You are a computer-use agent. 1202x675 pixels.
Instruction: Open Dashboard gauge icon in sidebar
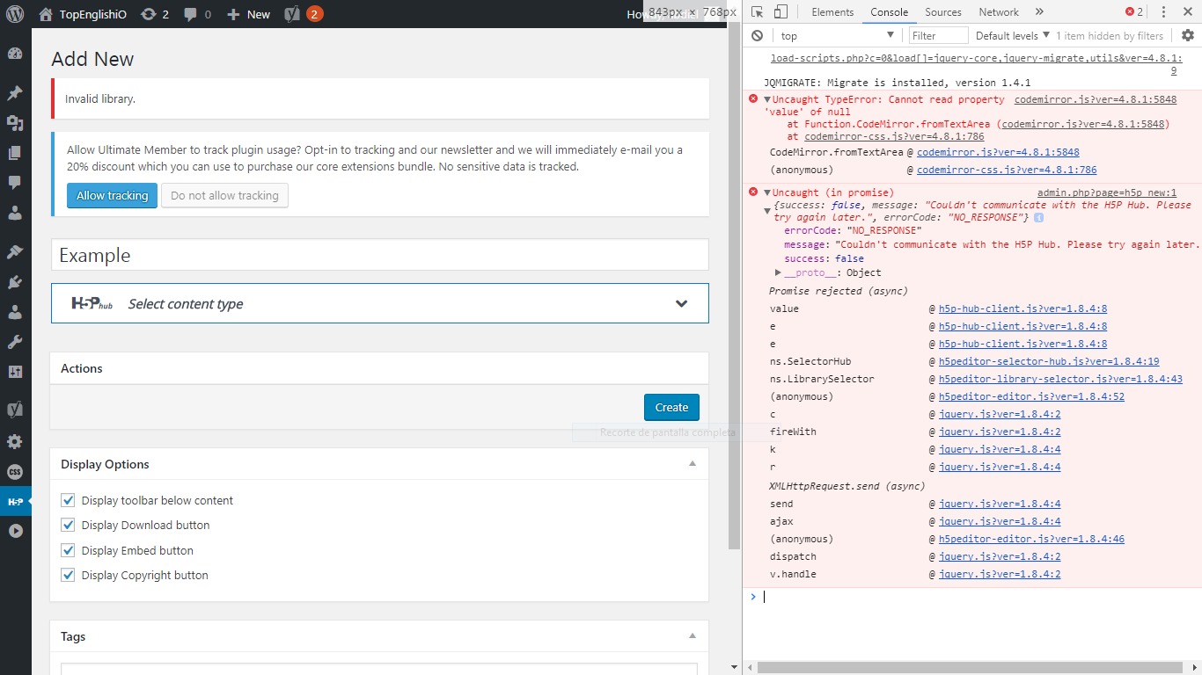[x=15, y=54]
